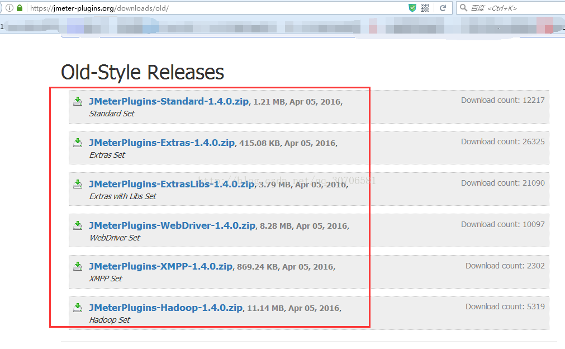Image resolution: width=565 pixels, height=349 pixels.
Task: Click the download icon beside JMeterPlugins-Standard-1.4.0.zip
Action: tap(78, 101)
